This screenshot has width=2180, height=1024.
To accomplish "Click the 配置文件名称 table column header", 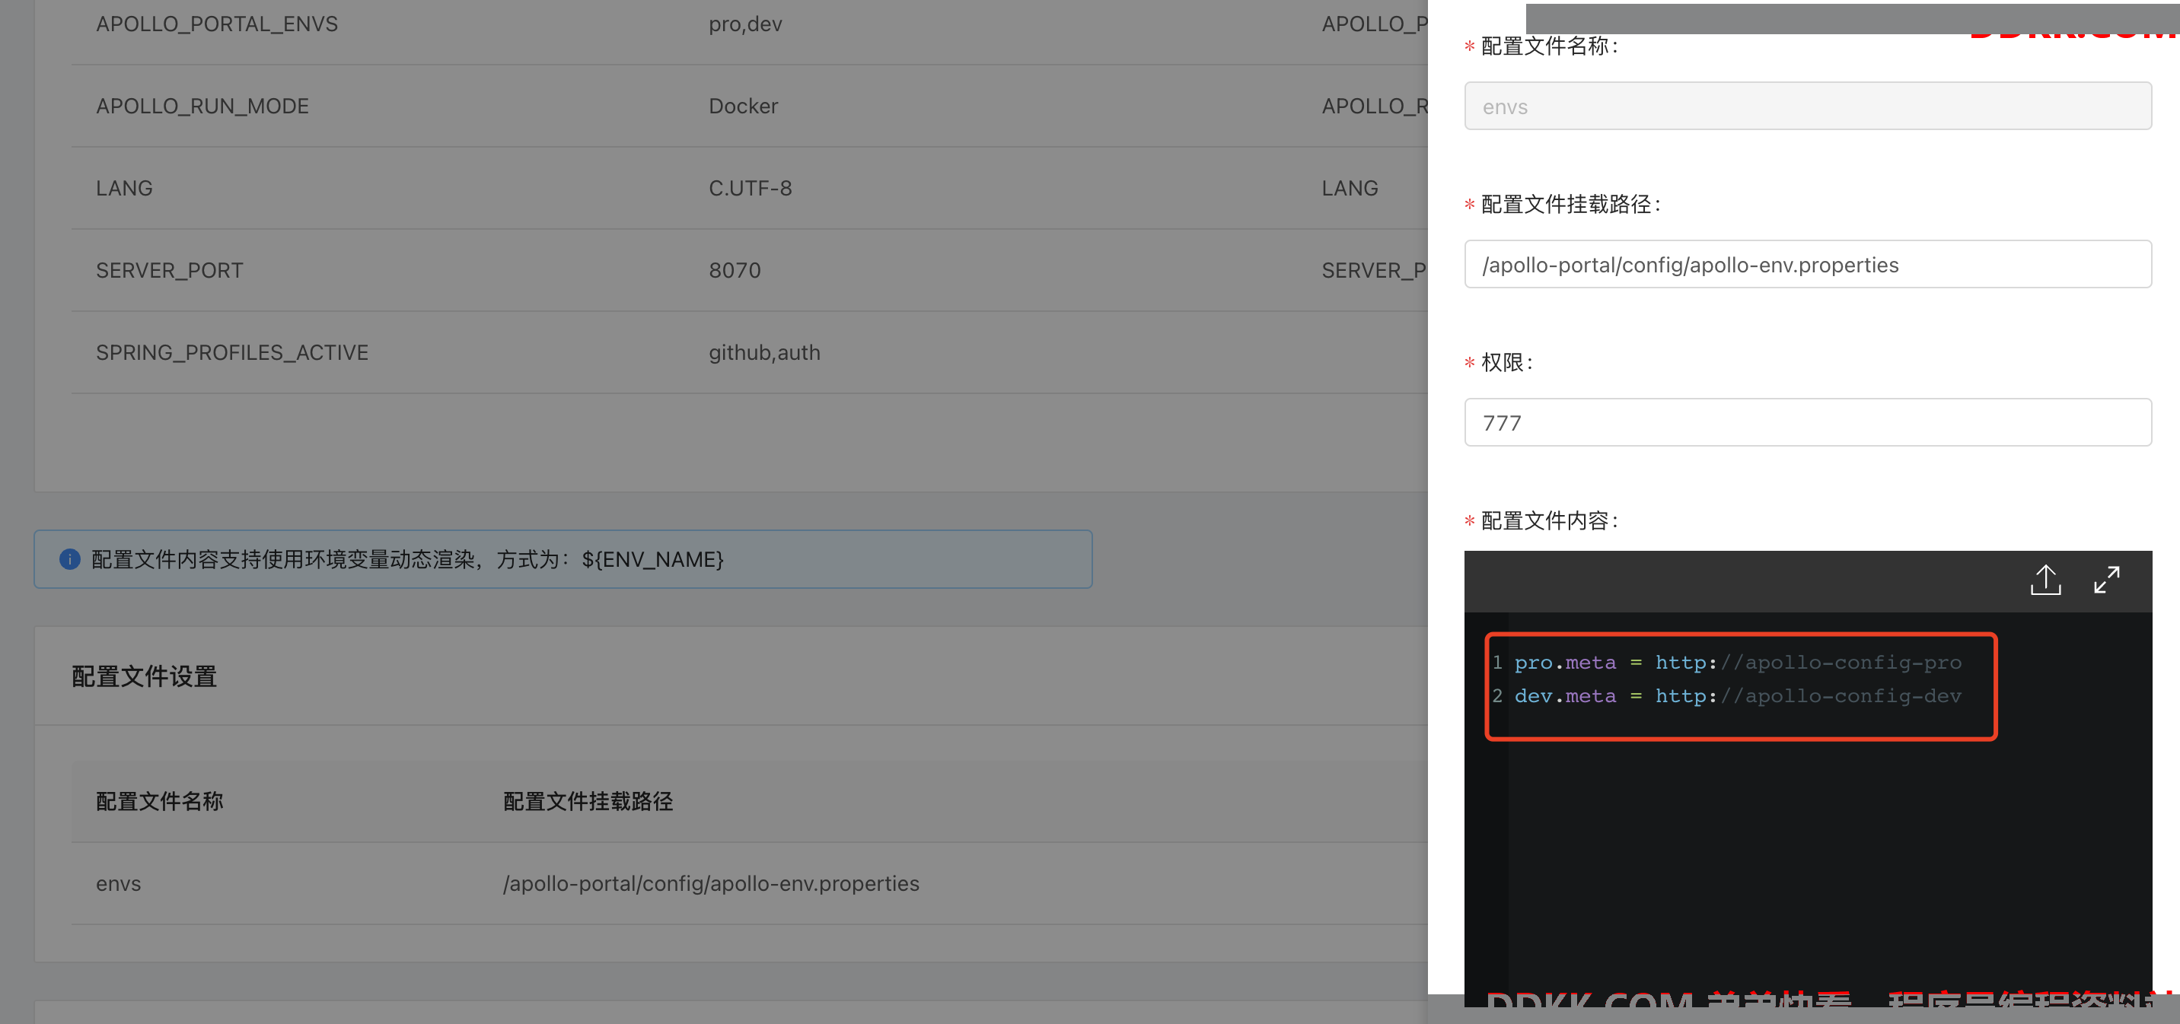I will click(x=159, y=801).
